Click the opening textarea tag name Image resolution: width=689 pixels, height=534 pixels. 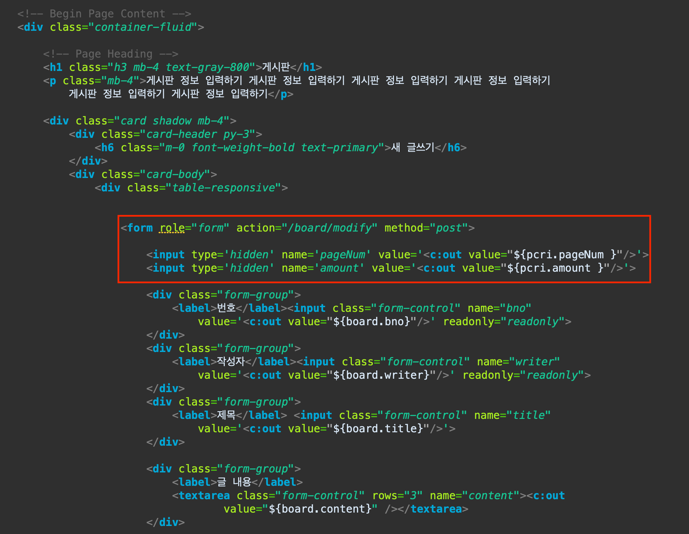pyautogui.click(x=204, y=496)
